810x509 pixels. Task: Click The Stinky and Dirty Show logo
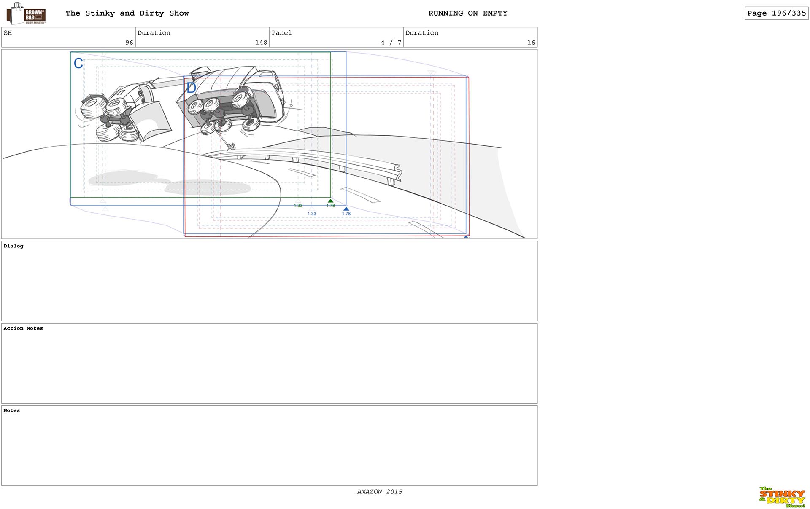782,497
